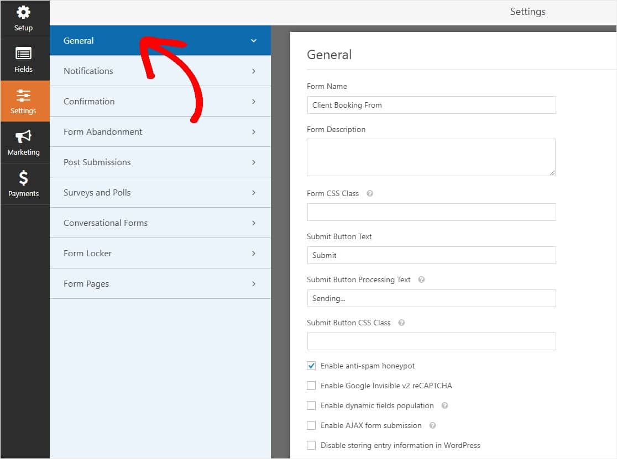617x459 pixels.
Task: Enable dynamic fields population checkbox
Action: coord(311,405)
